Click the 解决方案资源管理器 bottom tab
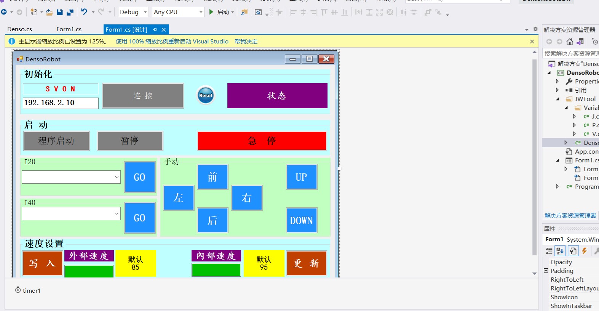 pos(570,215)
